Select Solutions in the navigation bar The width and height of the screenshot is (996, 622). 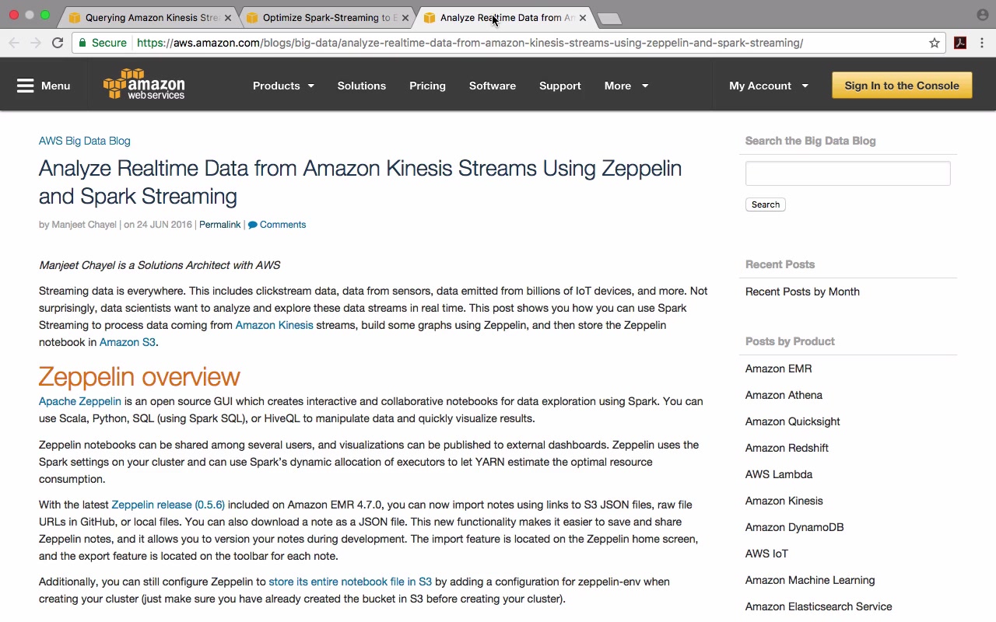(x=361, y=86)
